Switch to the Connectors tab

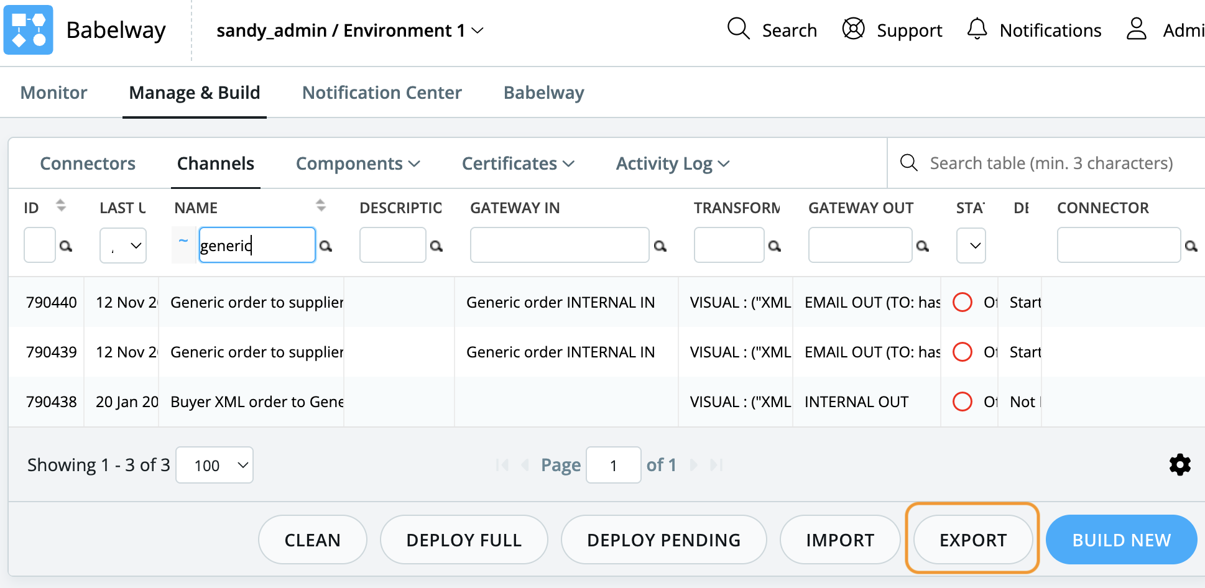coord(88,163)
